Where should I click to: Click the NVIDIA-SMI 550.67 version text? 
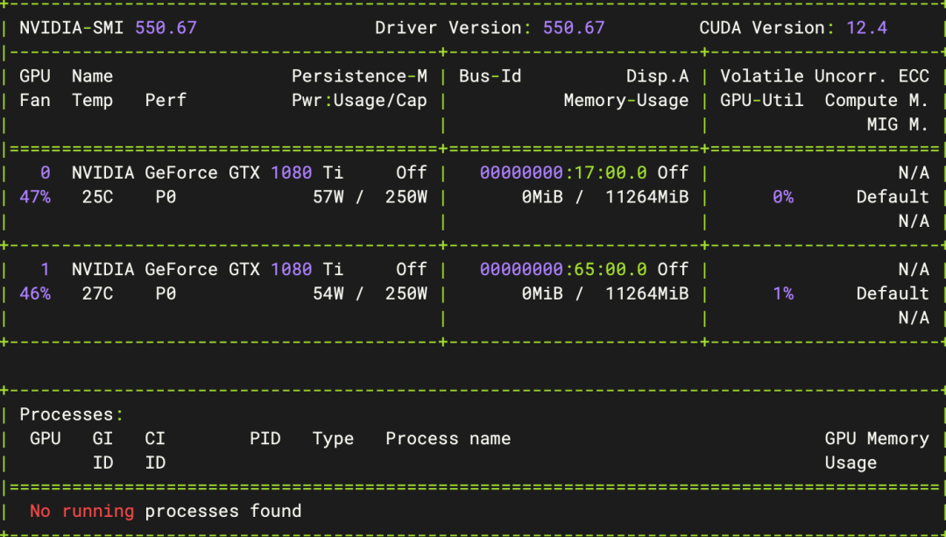[x=166, y=28]
